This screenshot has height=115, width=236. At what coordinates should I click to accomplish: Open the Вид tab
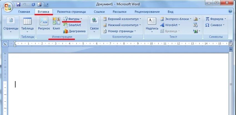(x=170, y=12)
